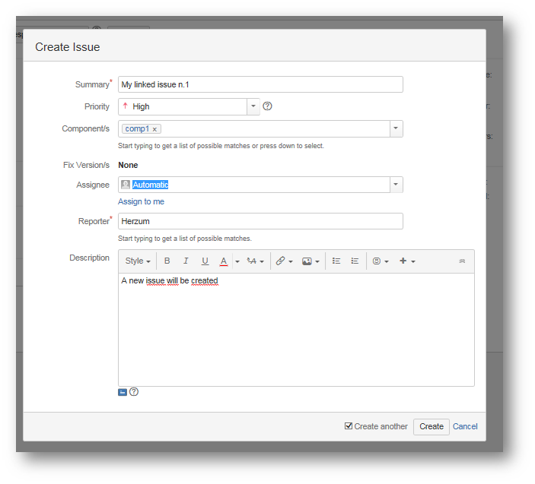This screenshot has height=484, width=535.
Task: Switch editor mode using blue icon below description
Action: pos(123,392)
